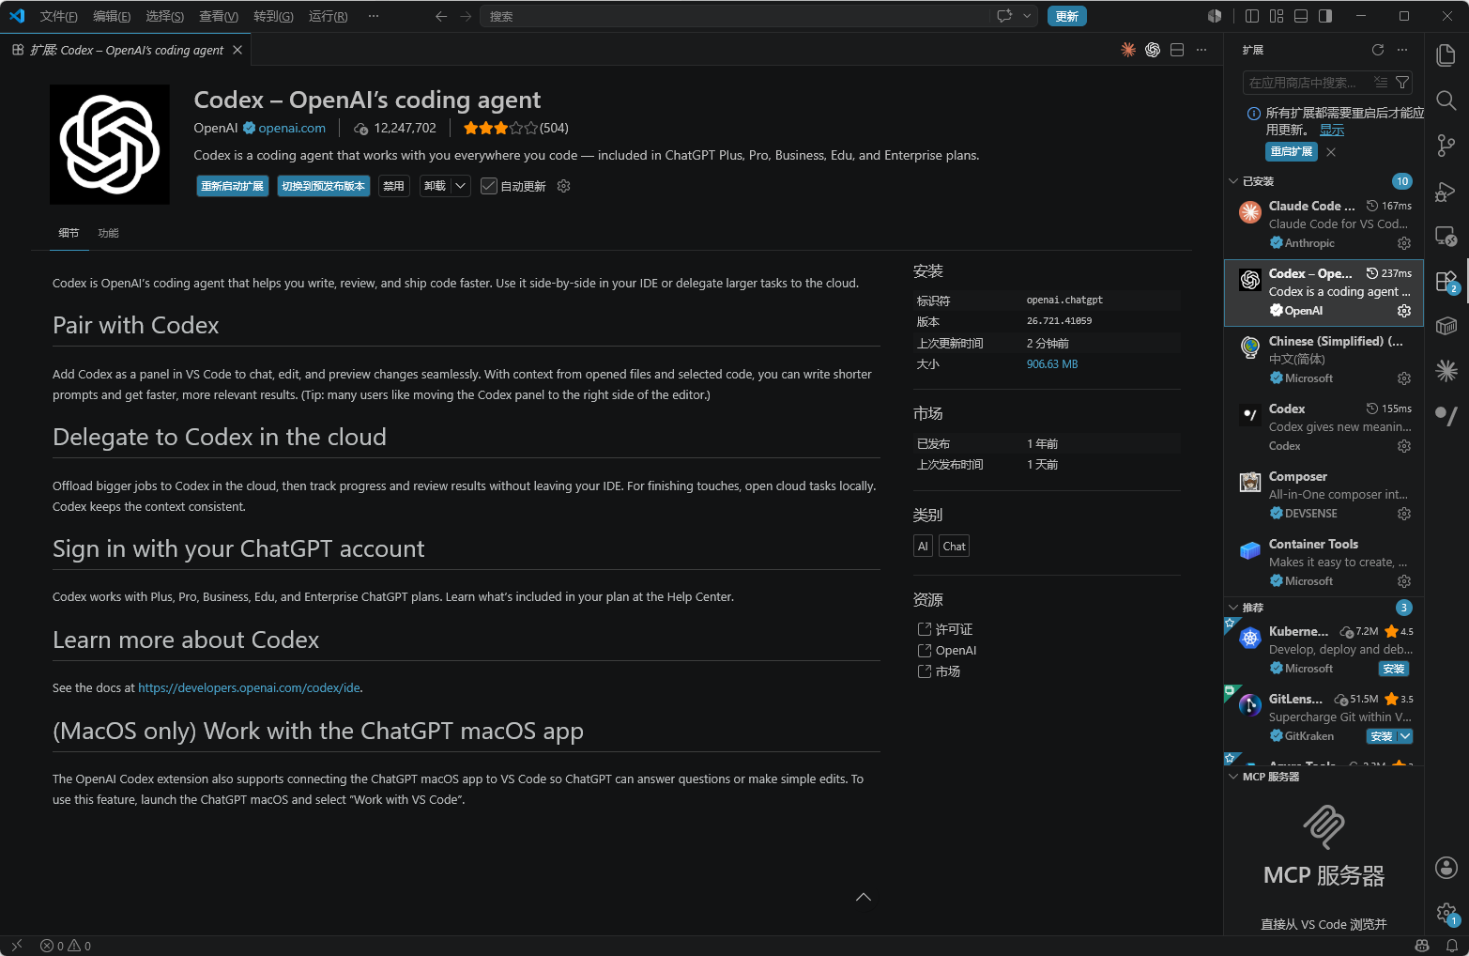The height and width of the screenshot is (956, 1469).
Task: Open Remote Explorer view in activity bar
Action: [x=1446, y=236]
